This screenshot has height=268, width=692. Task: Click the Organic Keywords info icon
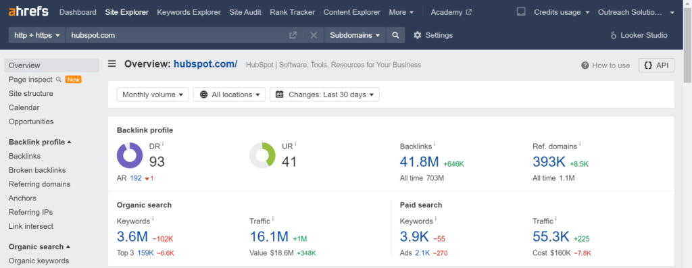153,219
